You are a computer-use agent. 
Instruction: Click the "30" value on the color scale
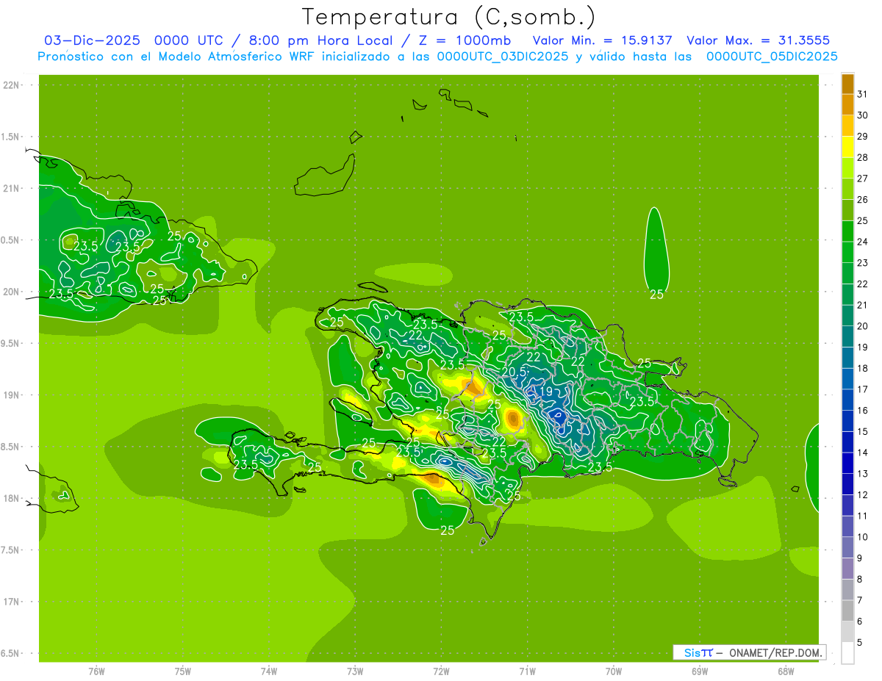click(863, 115)
